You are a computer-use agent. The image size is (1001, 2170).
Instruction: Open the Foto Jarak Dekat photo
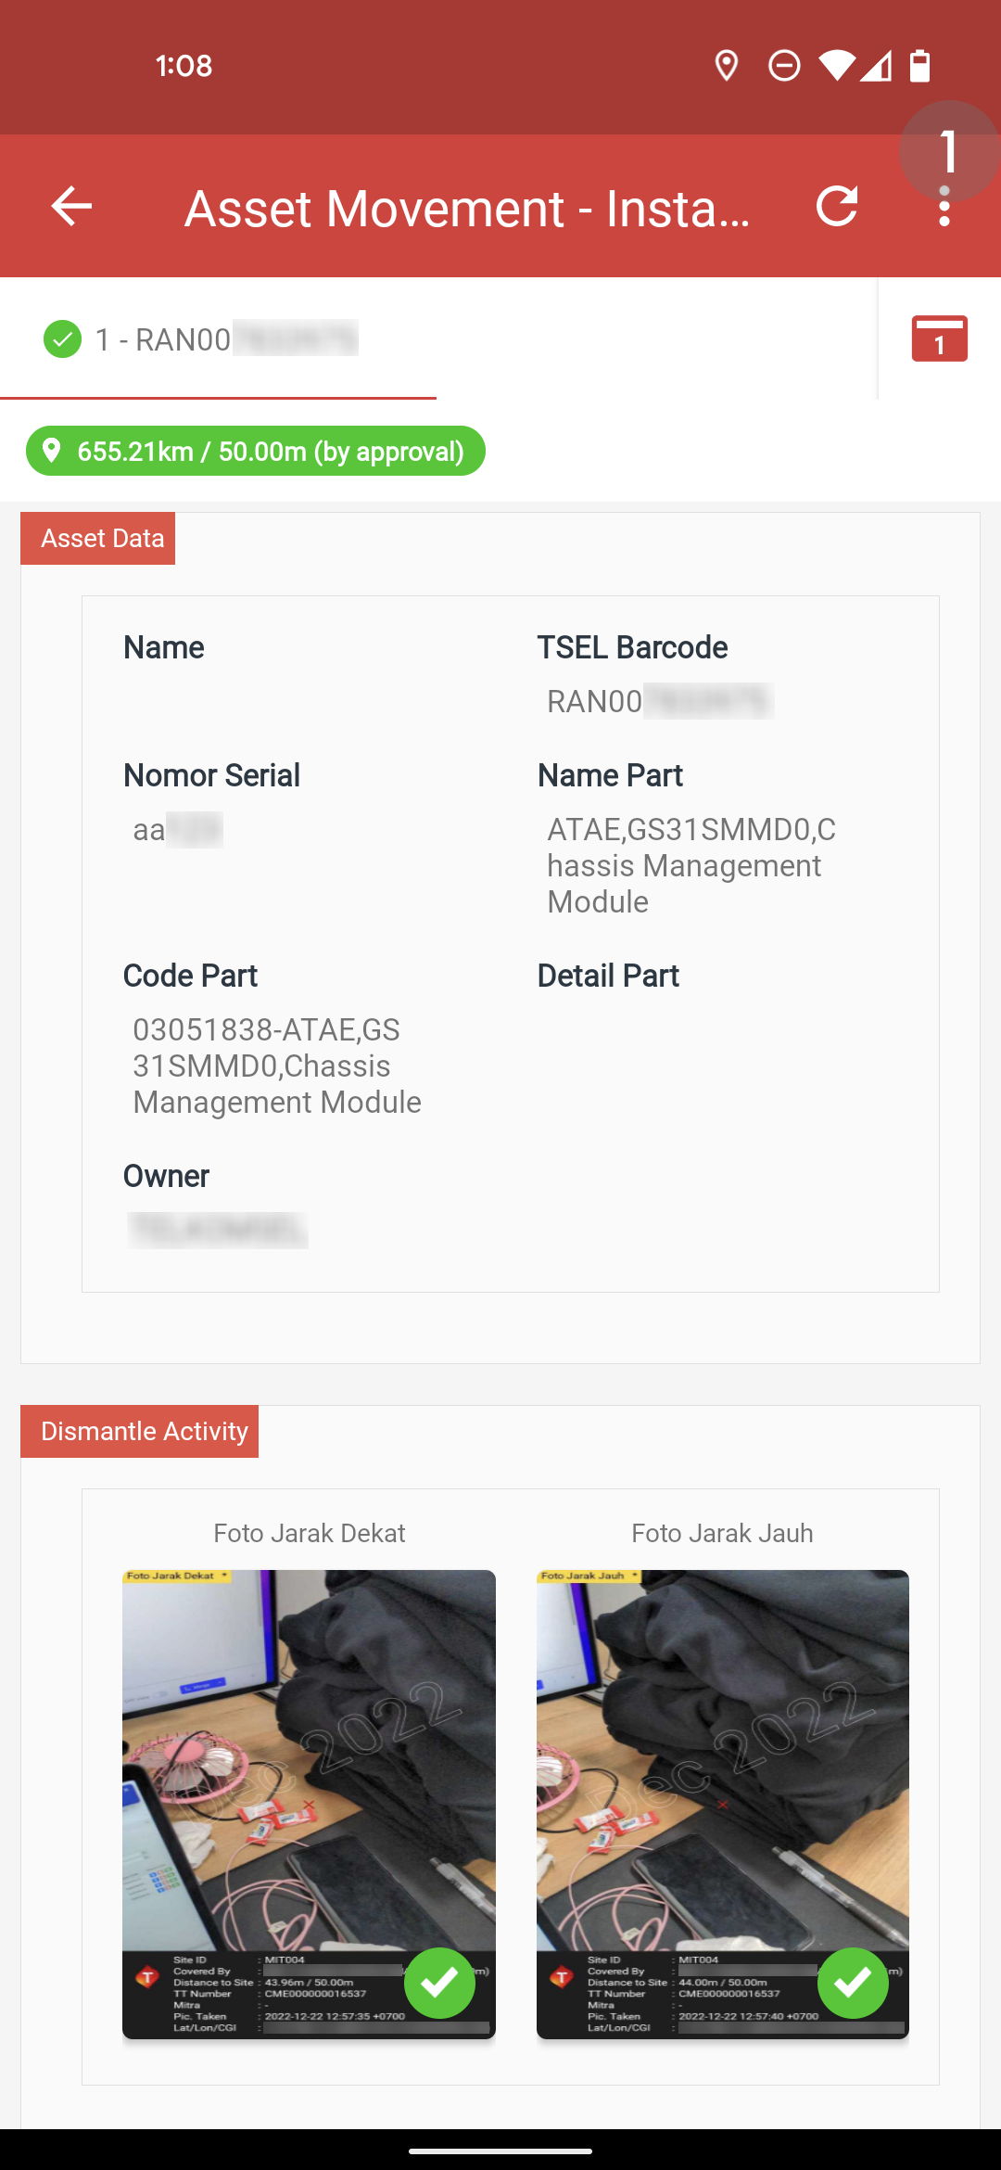tap(309, 1804)
